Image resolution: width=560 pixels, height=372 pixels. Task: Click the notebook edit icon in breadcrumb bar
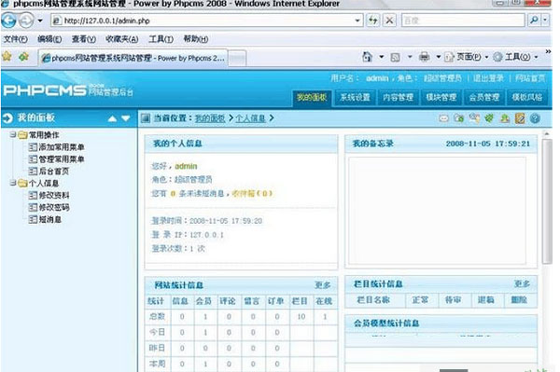pyautogui.click(x=520, y=118)
